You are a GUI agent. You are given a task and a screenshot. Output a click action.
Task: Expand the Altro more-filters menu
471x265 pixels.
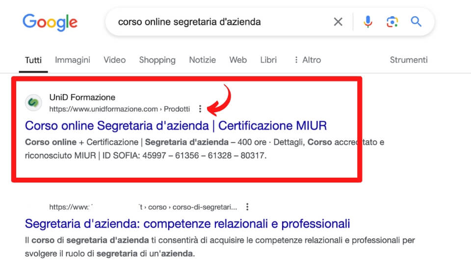pyautogui.click(x=307, y=60)
